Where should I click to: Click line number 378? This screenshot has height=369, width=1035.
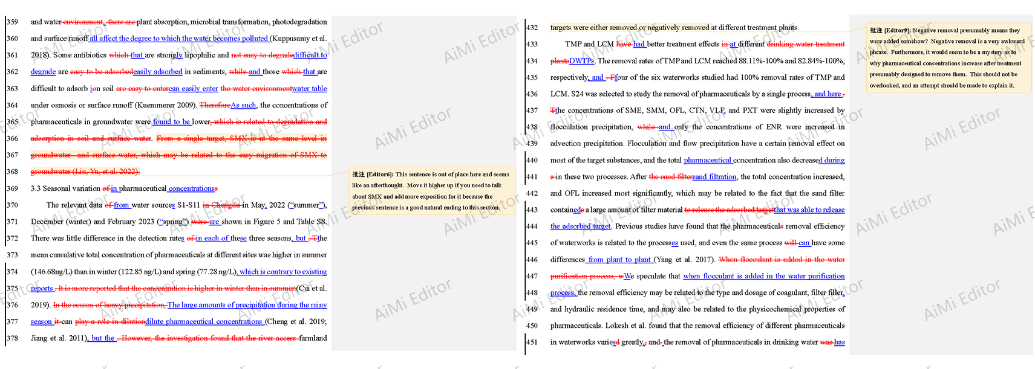click(13, 338)
